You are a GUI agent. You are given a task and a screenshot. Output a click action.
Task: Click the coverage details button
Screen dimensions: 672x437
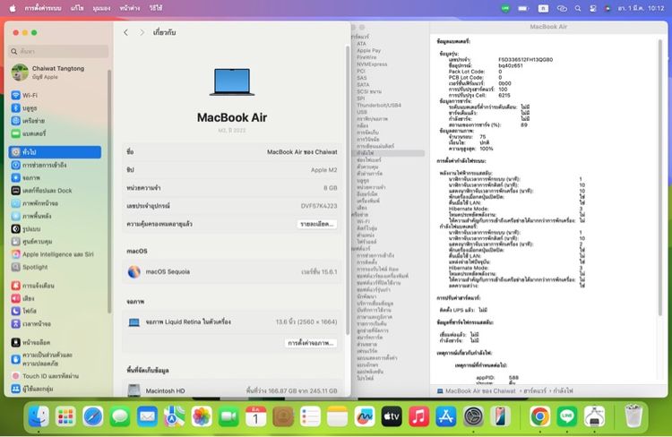coord(317,224)
